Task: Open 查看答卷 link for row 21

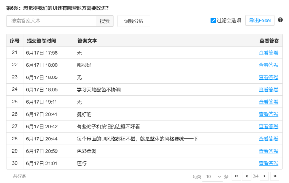Action: coord(268,53)
